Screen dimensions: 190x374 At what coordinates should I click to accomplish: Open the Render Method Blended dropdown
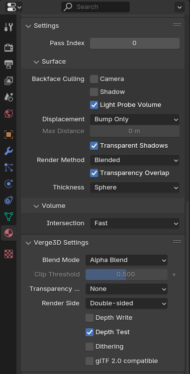tap(134, 160)
